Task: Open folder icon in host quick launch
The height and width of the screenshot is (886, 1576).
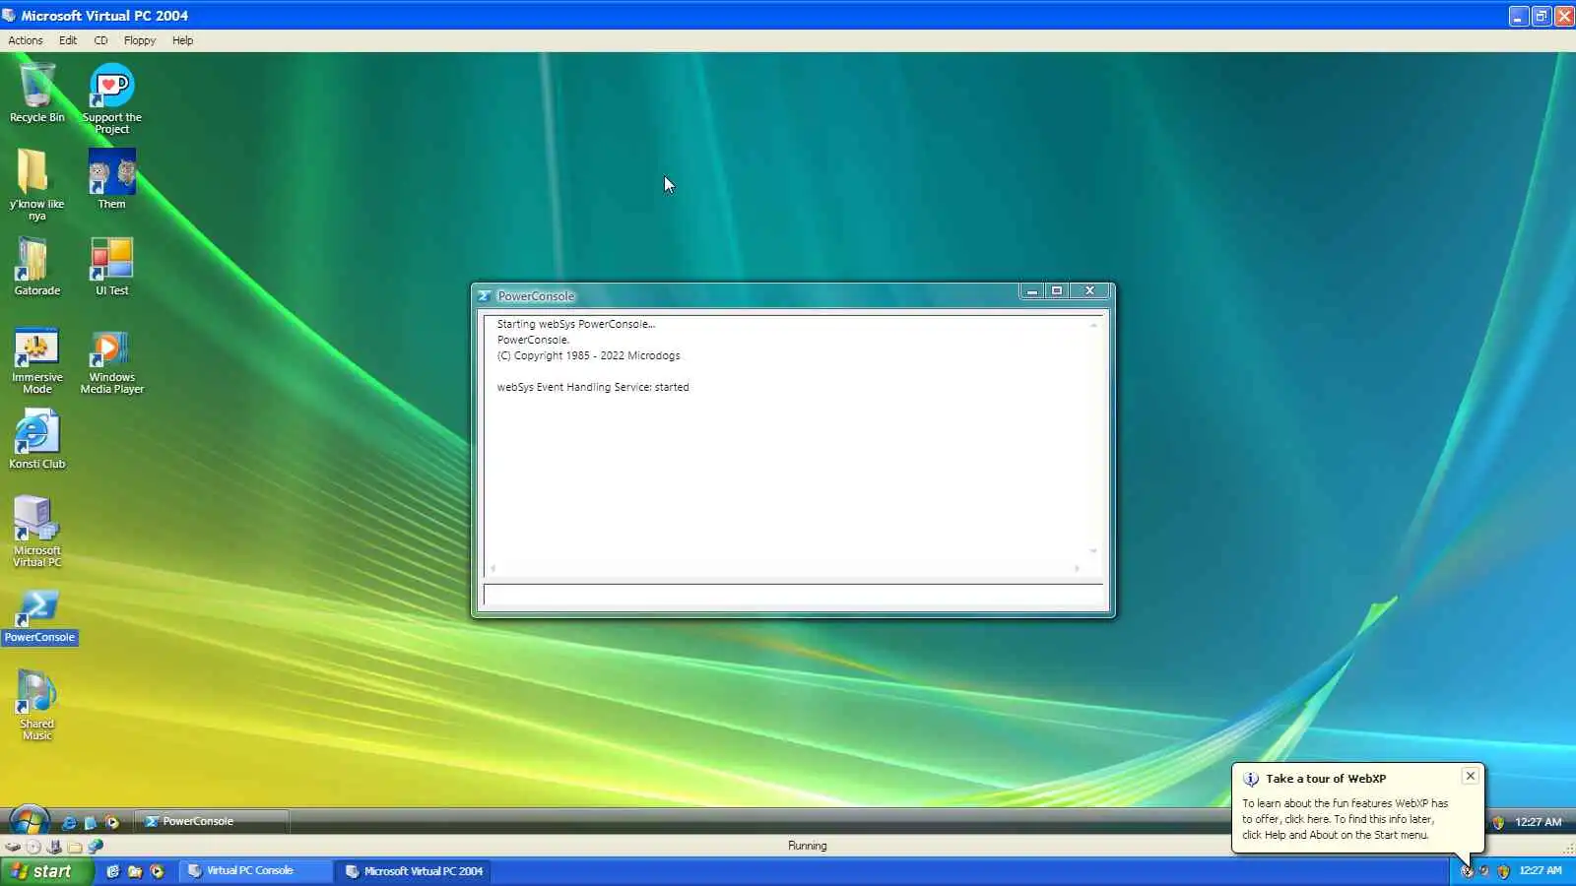Action: 135,871
